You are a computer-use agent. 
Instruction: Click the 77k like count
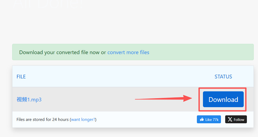[x=215, y=120]
